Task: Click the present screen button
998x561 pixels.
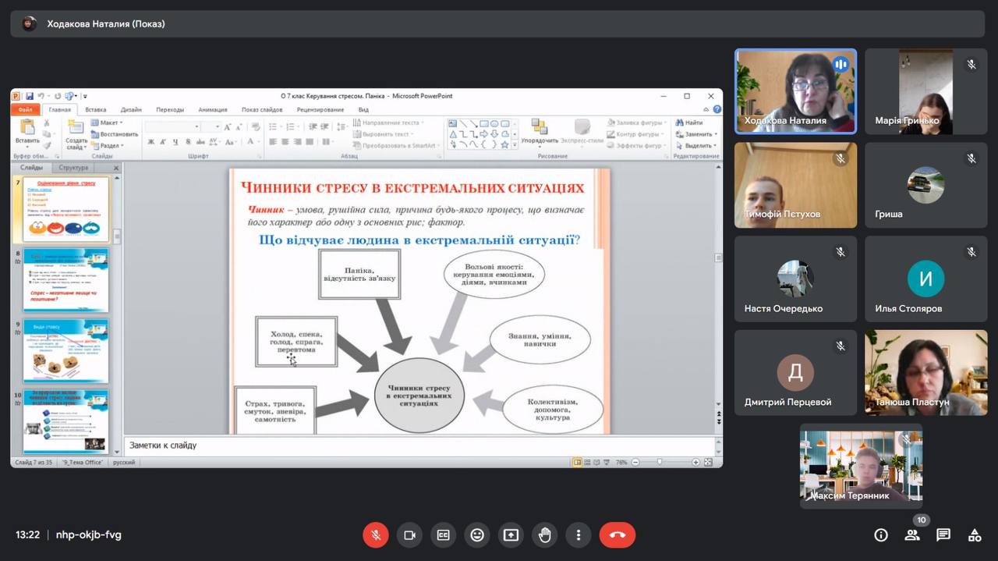Action: coord(511,535)
